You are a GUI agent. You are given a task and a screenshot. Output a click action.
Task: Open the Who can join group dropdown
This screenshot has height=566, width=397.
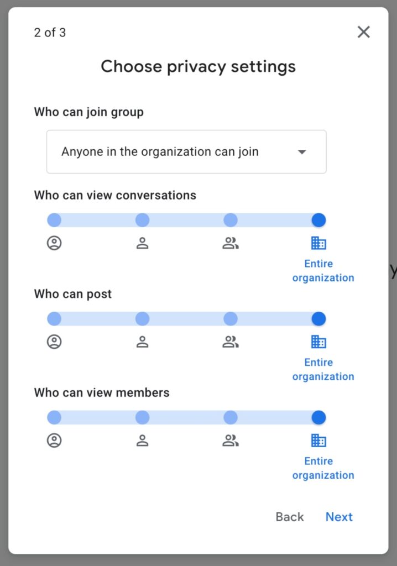pyautogui.click(x=186, y=152)
